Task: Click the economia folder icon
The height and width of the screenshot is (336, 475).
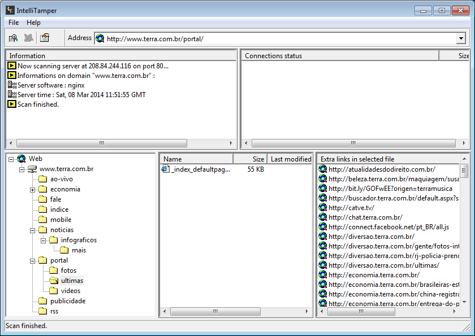Action: coord(43,189)
